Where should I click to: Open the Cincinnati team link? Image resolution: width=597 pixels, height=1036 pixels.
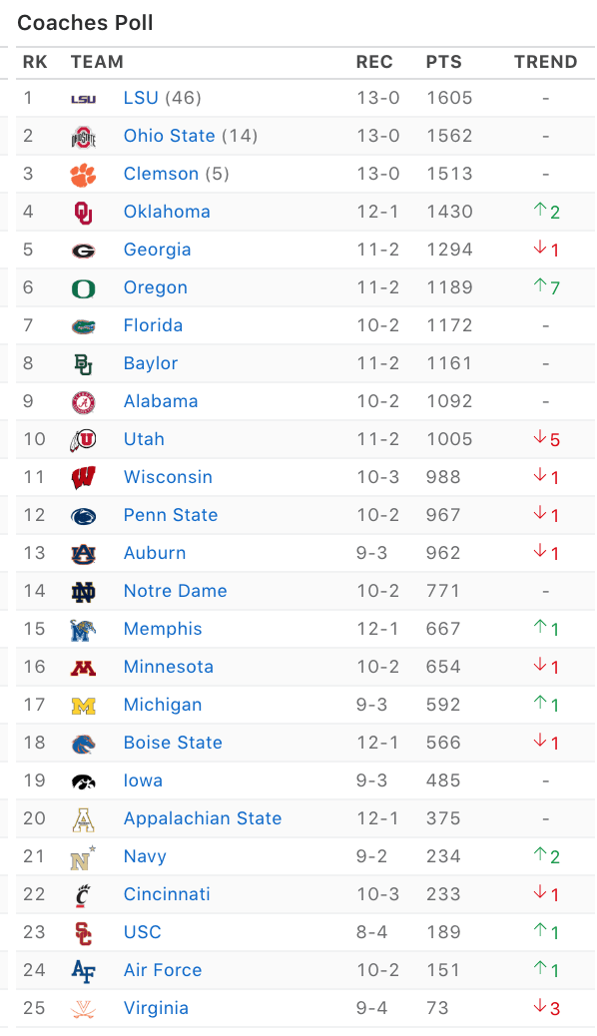[x=167, y=894]
